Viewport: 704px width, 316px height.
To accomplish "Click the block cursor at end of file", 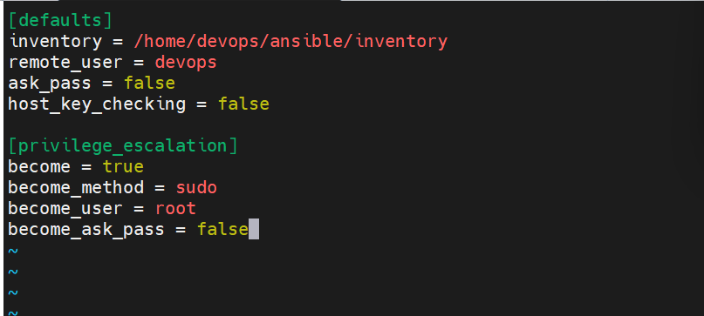I will click(x=254, y=229).
